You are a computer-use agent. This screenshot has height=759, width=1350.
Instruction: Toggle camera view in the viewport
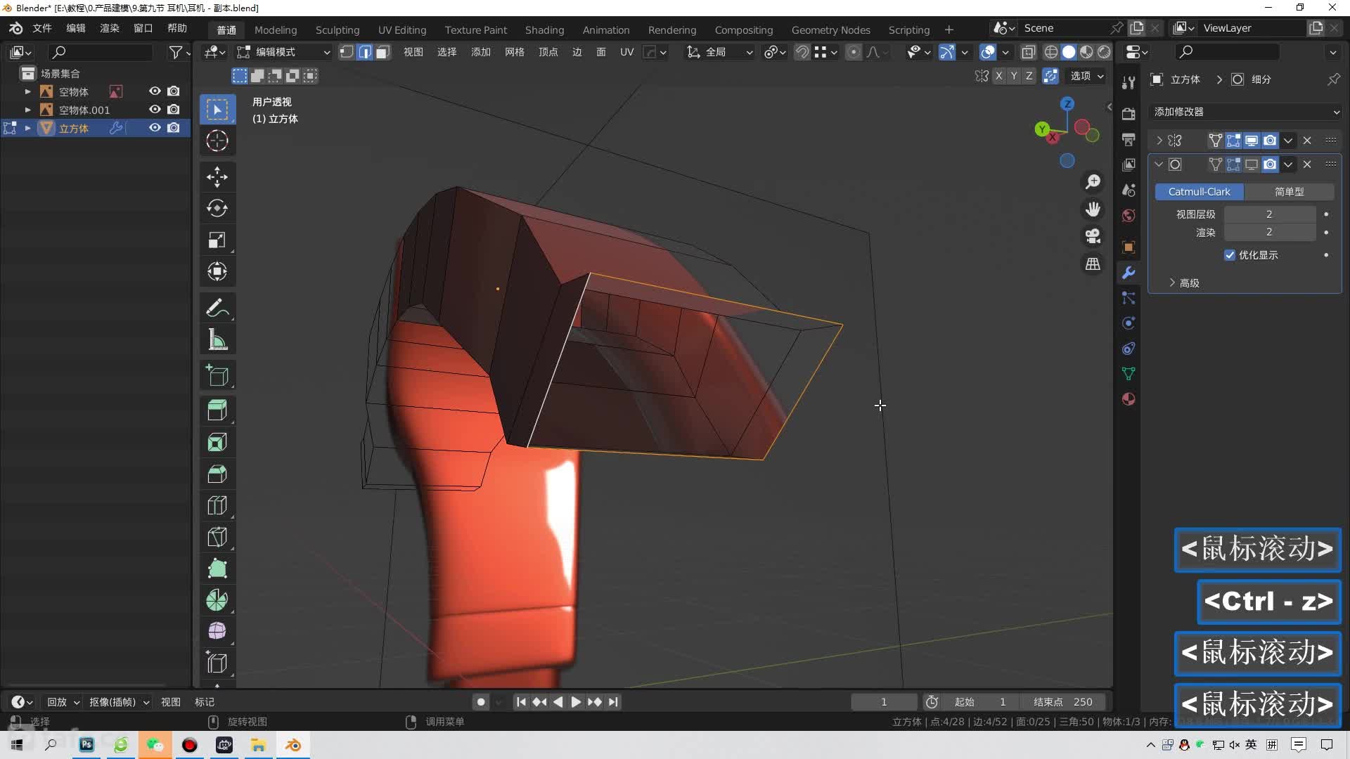point(1093,236)
